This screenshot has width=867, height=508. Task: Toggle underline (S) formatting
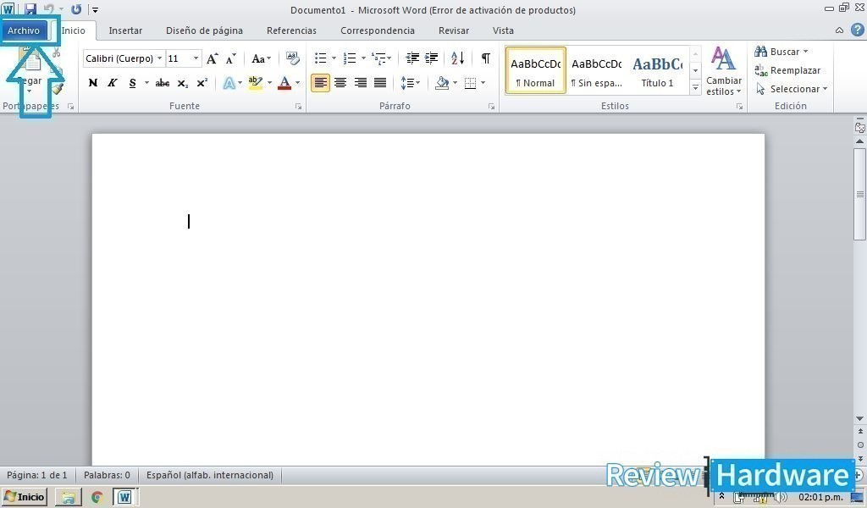[x=132, y=83]
